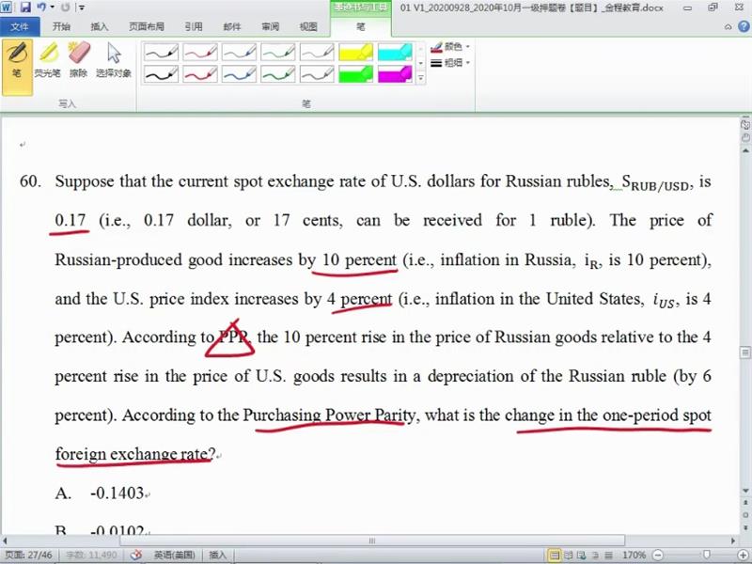Open Word Help question mark icon

[x=742, y=27]
